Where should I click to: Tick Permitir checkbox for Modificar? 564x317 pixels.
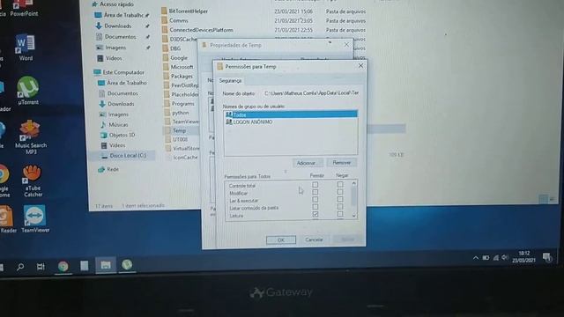click(x=315, y=192)
